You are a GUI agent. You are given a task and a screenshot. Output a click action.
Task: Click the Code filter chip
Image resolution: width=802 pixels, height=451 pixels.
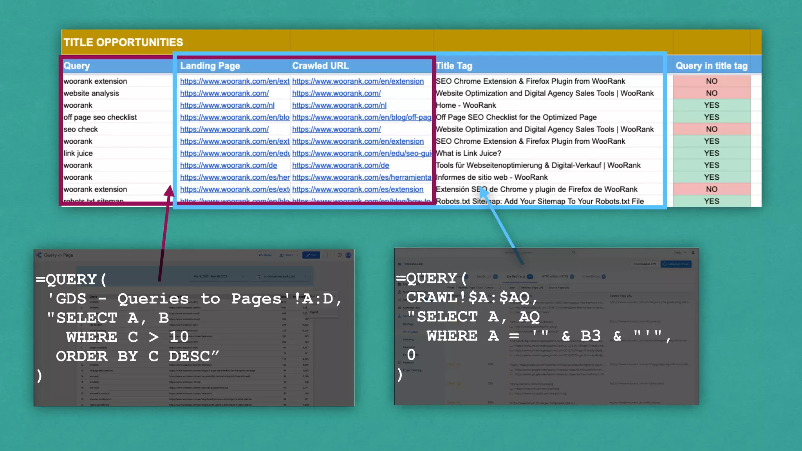(x=511, y=287)
